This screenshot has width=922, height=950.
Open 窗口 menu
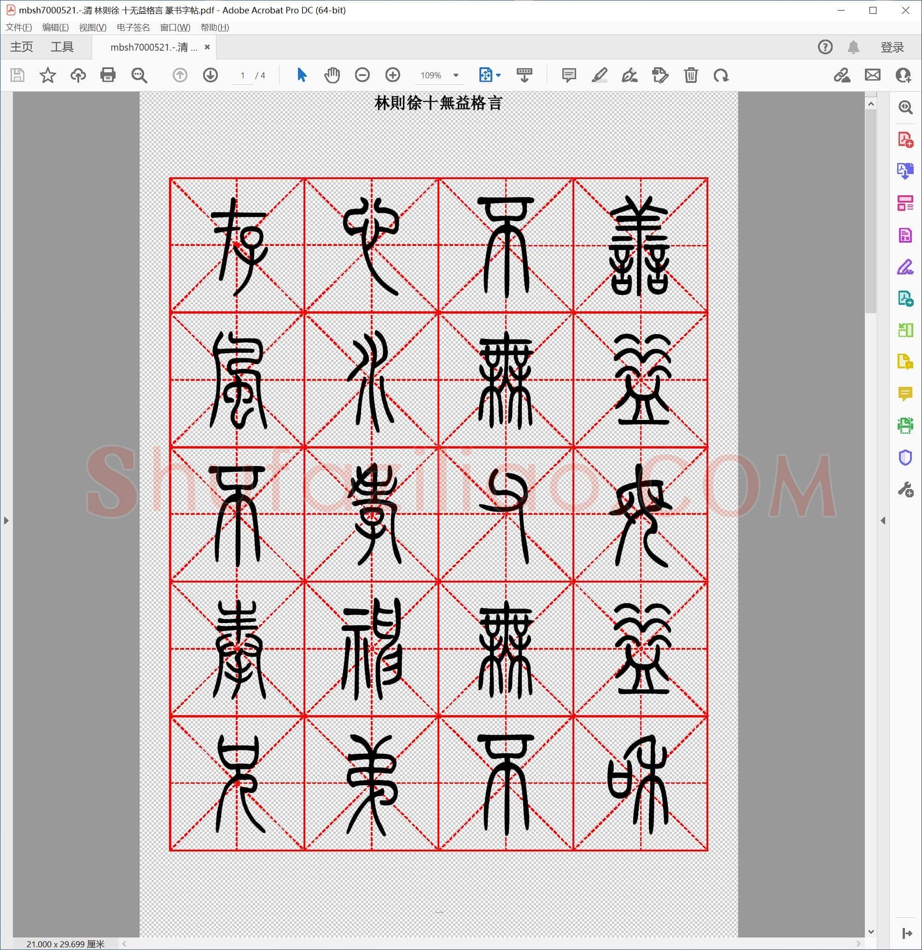[175, 27]
